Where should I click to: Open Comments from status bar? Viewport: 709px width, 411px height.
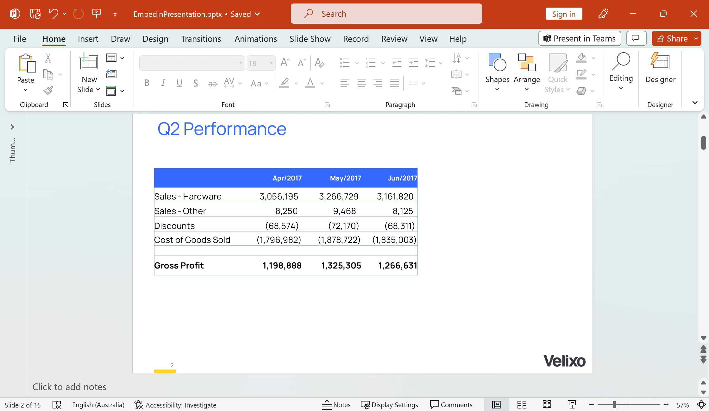pyautogui.click(x=451, y=405)
